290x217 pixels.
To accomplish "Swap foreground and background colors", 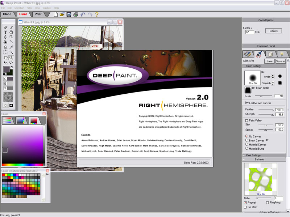I will [12, 67].
